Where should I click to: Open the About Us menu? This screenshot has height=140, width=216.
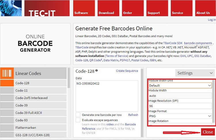(x=206, y=8)
